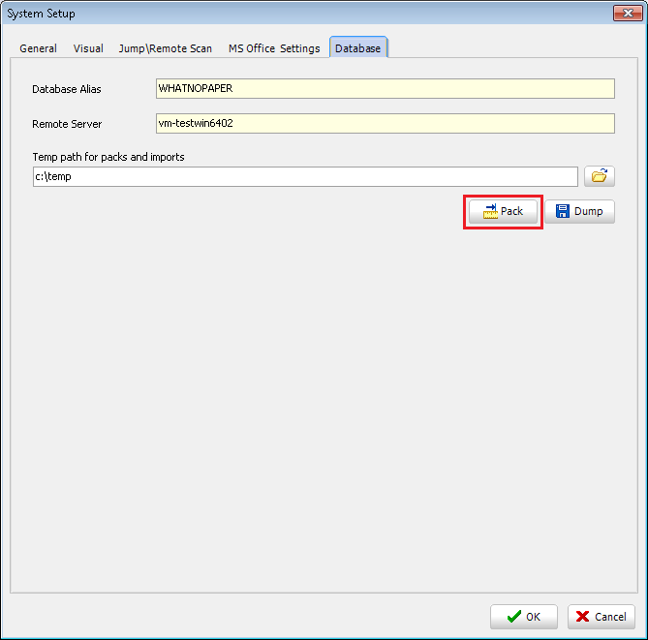Select the Database tab

point(357,47)
